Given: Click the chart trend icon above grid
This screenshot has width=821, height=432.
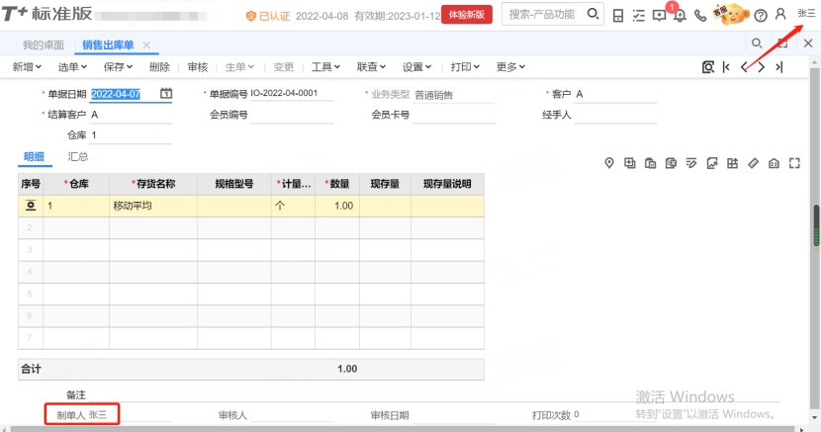Looking at the screenshot, I should point(712,163).
